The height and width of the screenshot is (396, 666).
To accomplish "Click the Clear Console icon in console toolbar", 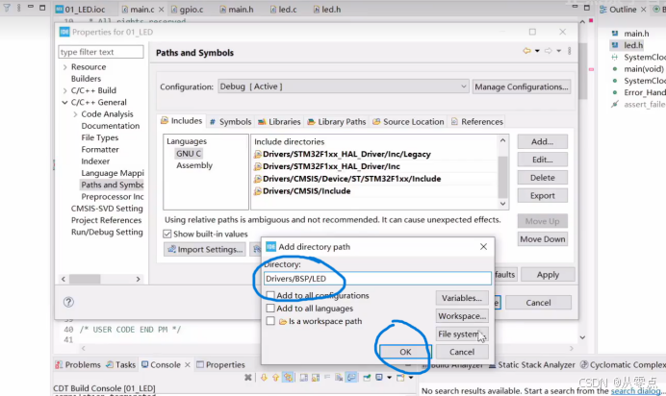I will (x=339, y=378).
